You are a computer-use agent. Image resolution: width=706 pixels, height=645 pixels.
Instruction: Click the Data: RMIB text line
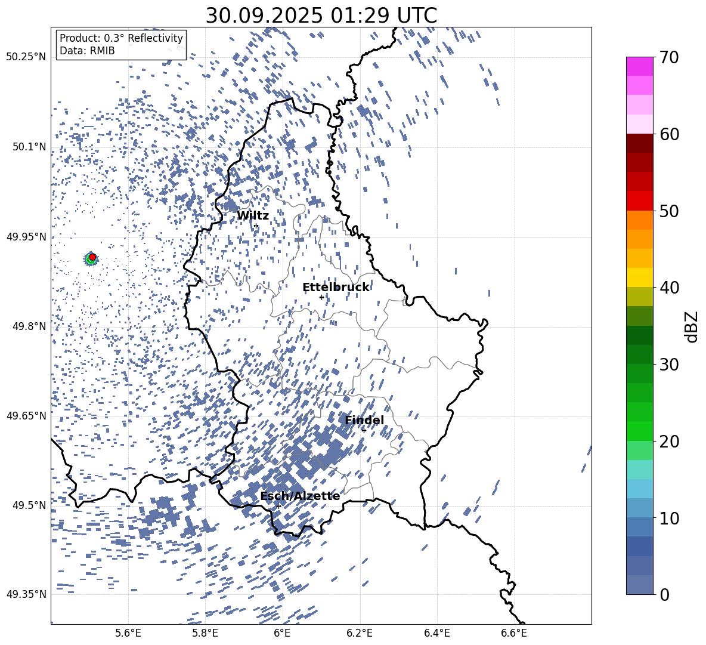[x=87, y=51]
